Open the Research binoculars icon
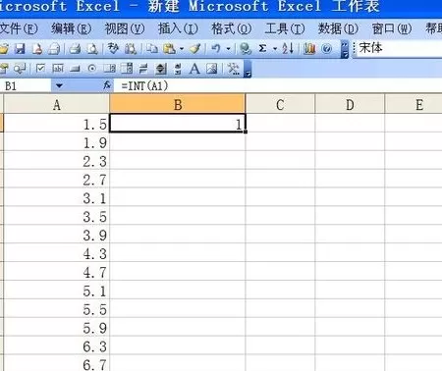 pos(131,49)
